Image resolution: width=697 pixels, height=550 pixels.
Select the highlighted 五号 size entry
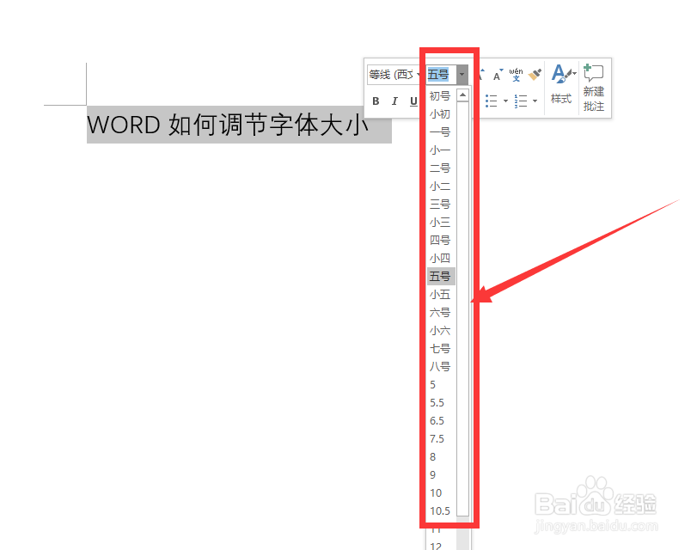coord(439,276)
